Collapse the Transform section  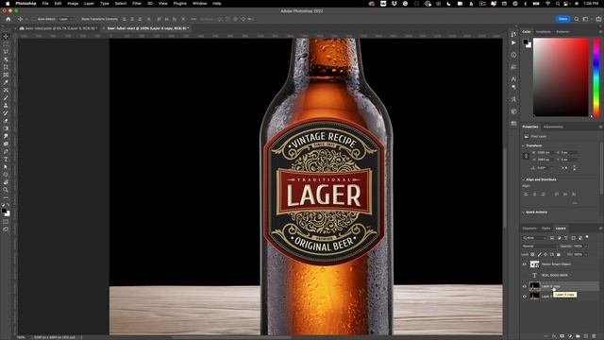pyautogui.click(x=524, y=145)
